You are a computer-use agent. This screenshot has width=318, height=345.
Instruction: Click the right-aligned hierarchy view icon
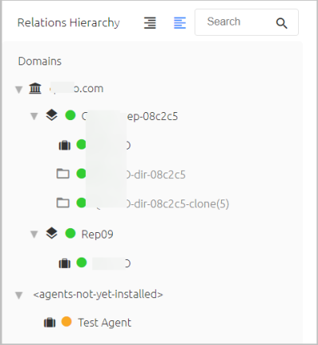click(150, 22)
